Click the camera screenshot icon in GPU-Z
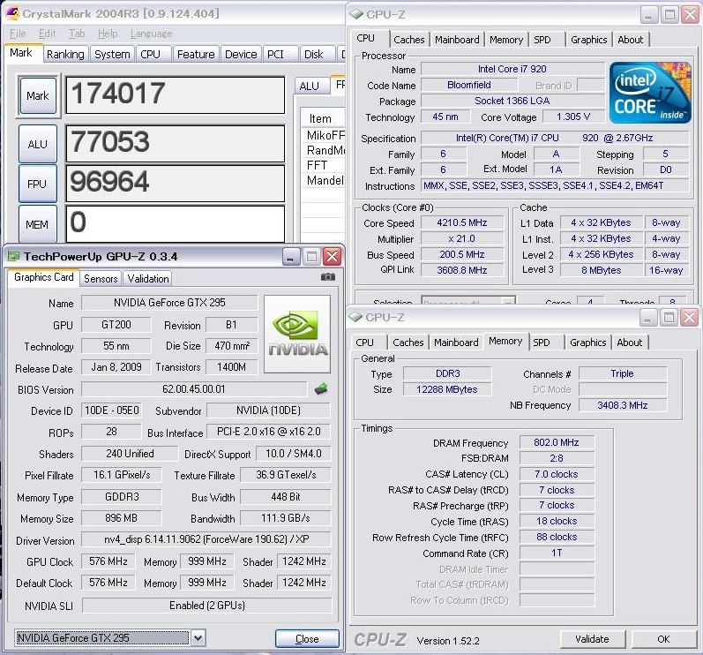Viewport: 703px width, 655px height. click(x=328, y=277)
